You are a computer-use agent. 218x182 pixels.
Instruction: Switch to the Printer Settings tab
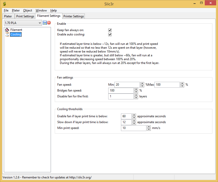pos(73,16)
